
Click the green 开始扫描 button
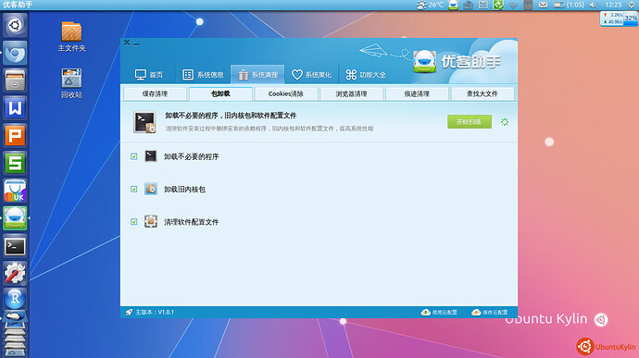(469, 122)
